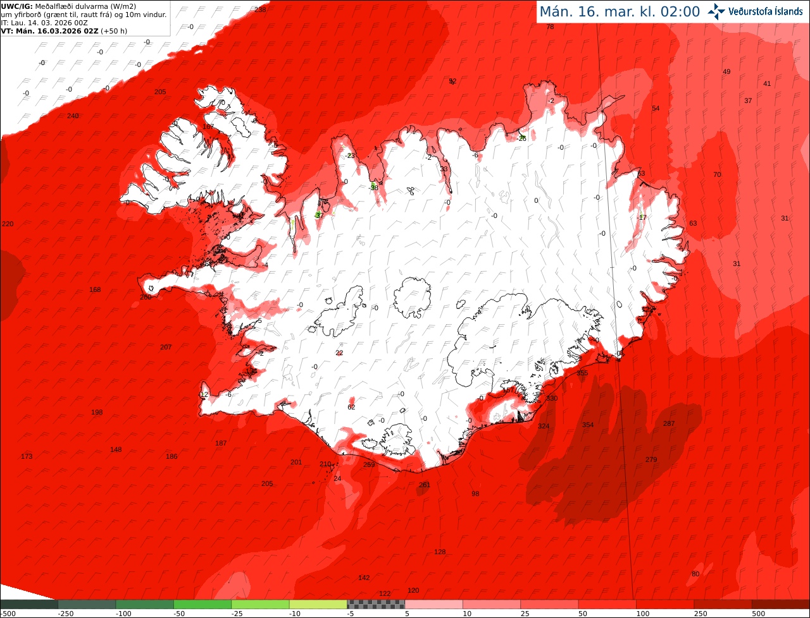The width and height of the screenshot is (810, 618).
Task: Click the -500 legend label
Action: [x=8, y=614]
